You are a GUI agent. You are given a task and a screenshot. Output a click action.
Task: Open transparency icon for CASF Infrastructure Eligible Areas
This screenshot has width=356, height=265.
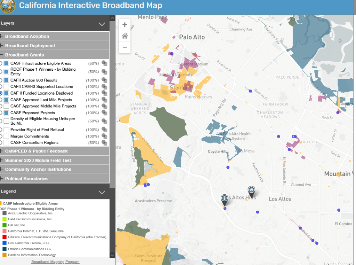[104, 63]
